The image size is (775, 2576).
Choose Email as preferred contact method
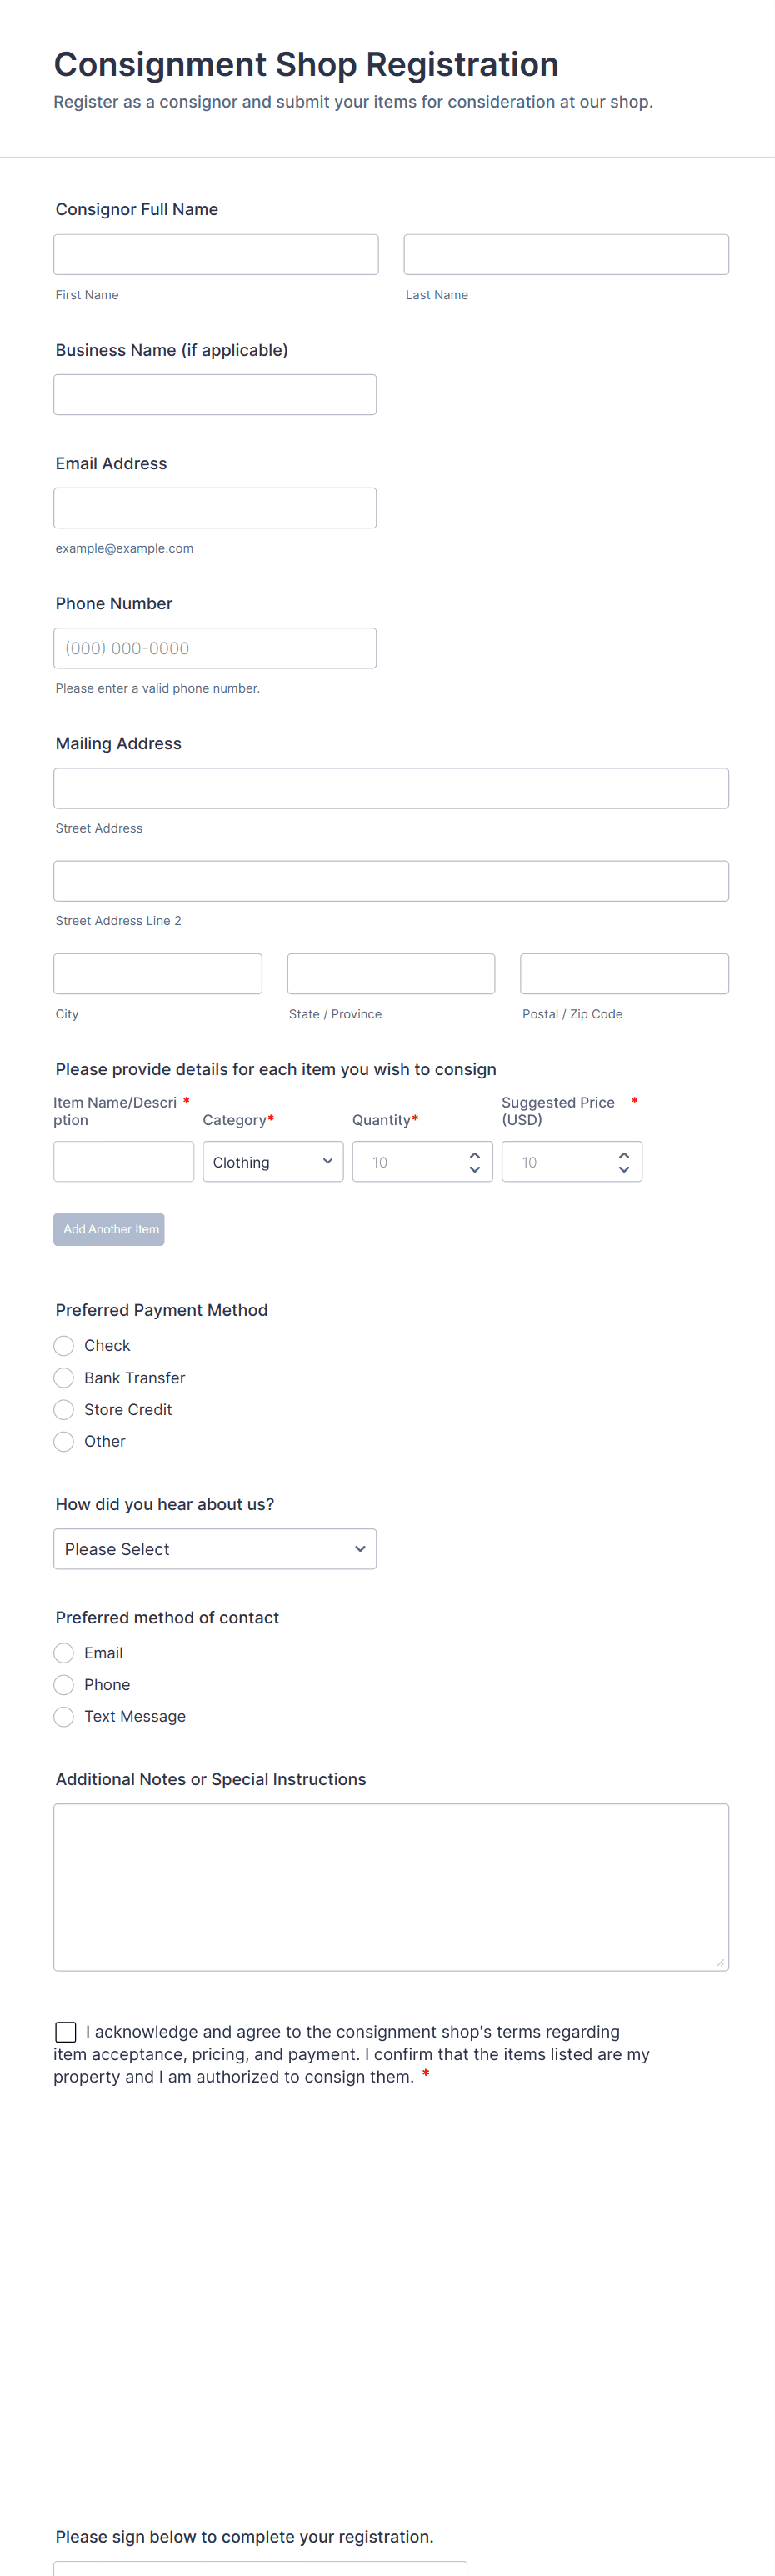(64, 1653)
